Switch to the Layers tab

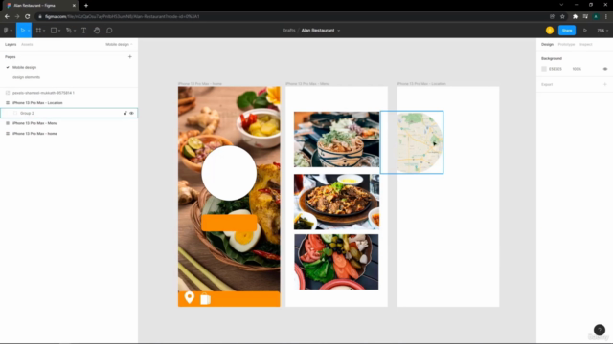(x=11, y=45)
